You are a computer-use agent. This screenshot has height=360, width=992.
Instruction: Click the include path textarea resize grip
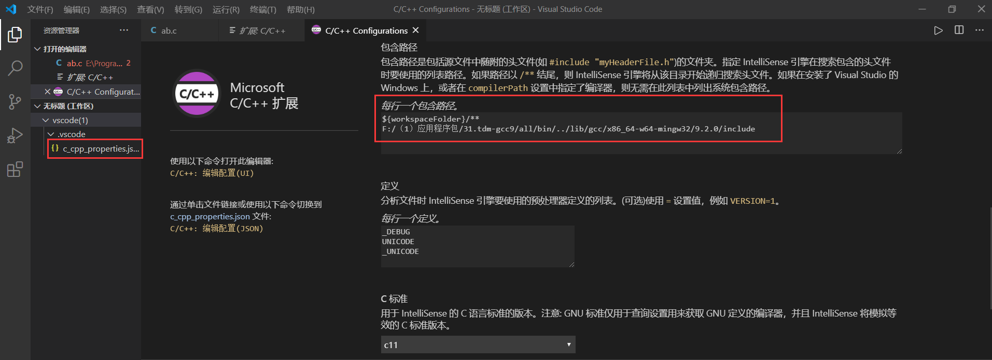899,151
